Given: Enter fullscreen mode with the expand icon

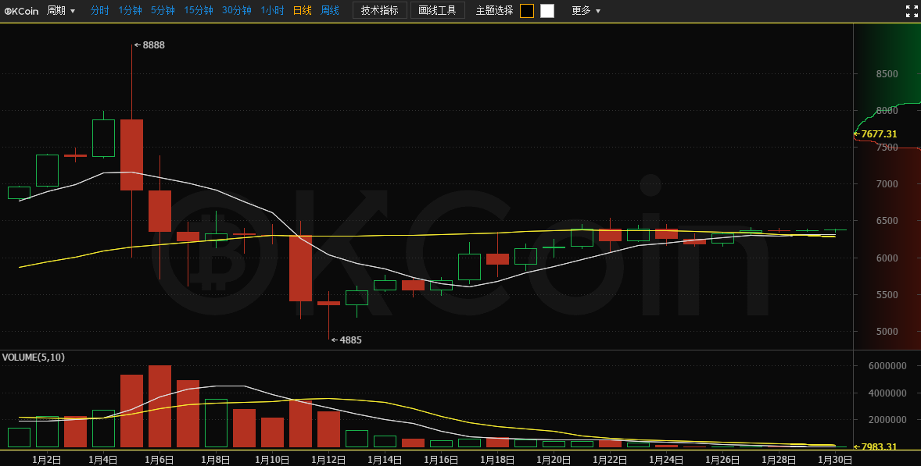Looking at the screenshot, I should tap(912, 11).
